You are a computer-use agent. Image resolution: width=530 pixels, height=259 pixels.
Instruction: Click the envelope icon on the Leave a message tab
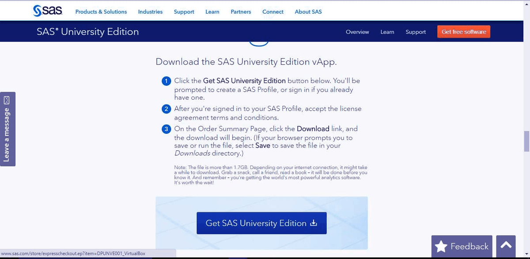coord(7,100)
